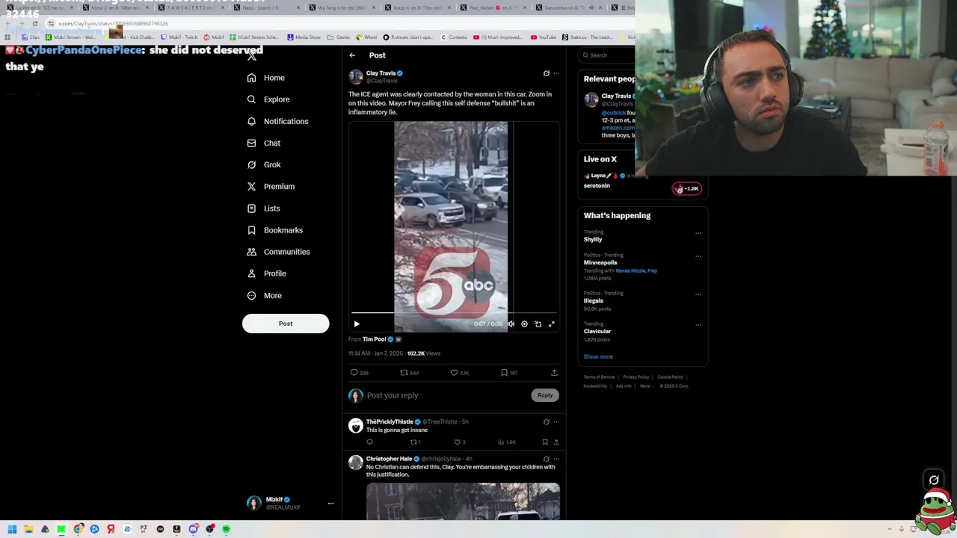The width and height of the screenshot is (957, 538).
Task: Expand the More menu in sidebar
Action: [265, 295]
